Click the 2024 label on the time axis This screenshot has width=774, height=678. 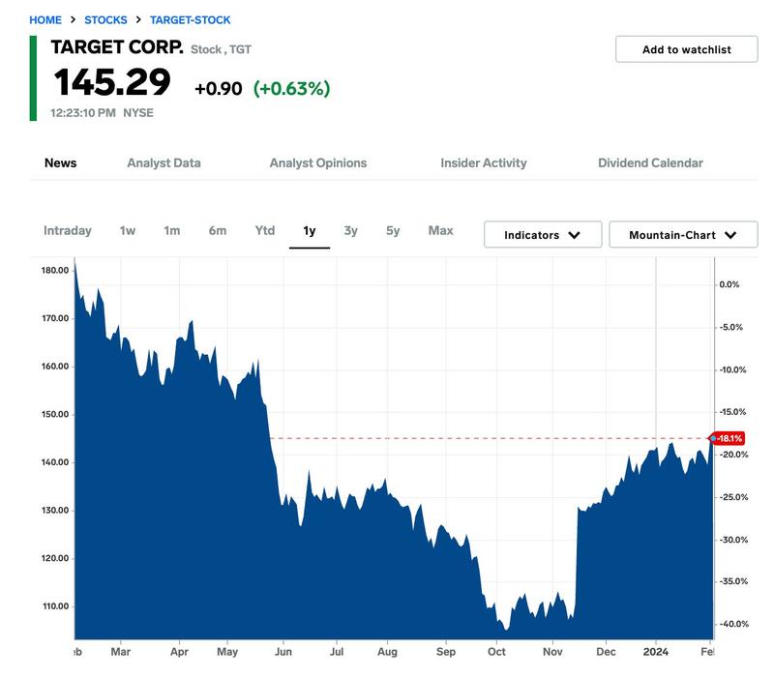(656, 652)
